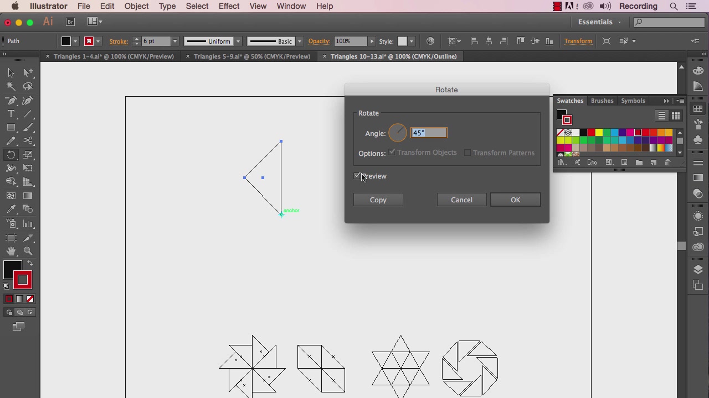709x398 pixels.
Task: Open the Window menu
Action: (x=291, y=6)
